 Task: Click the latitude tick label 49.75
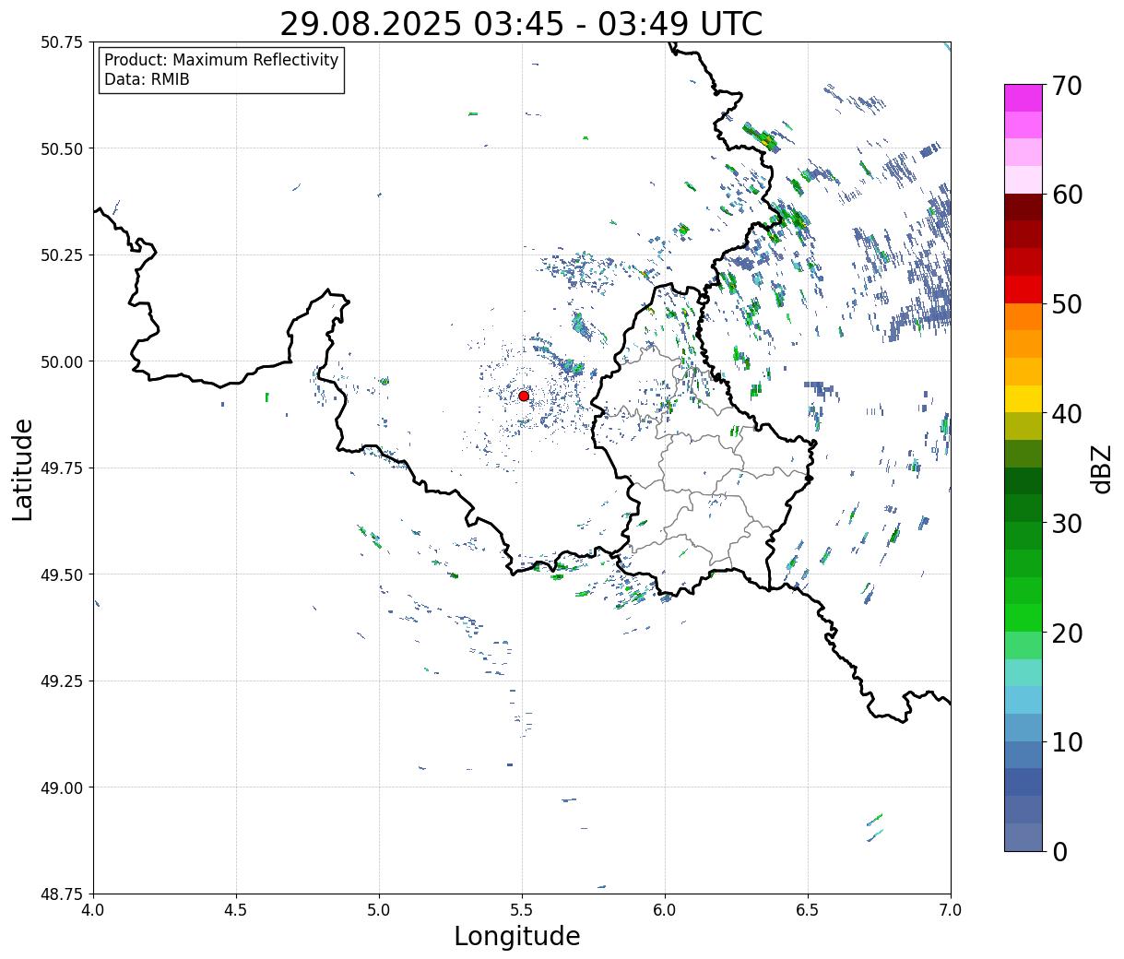click(x=62, y=468)
